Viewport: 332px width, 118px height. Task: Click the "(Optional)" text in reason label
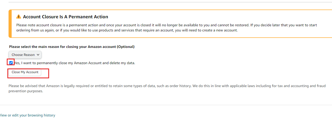126,47
